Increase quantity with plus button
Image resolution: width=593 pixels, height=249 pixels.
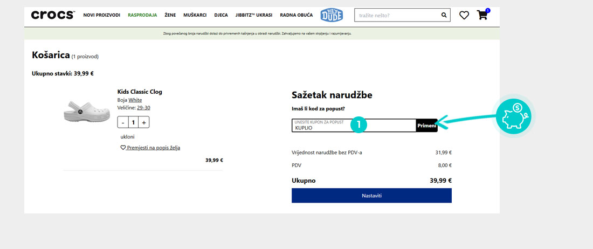[x=143, y=122]
